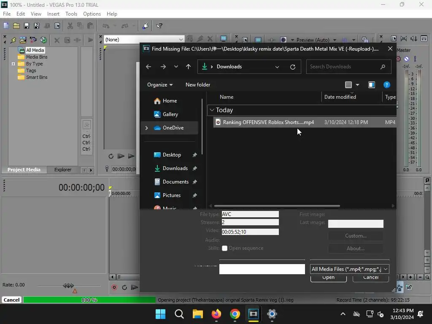Click the Cut scissors icon
The image size is (432, 324).
[x=70, y=26]
